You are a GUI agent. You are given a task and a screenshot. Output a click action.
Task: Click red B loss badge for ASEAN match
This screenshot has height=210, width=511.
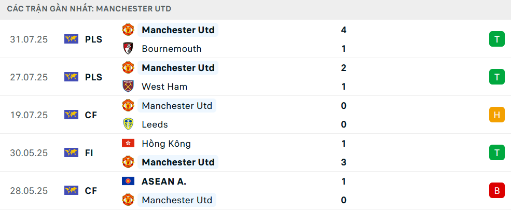(496, 190)
